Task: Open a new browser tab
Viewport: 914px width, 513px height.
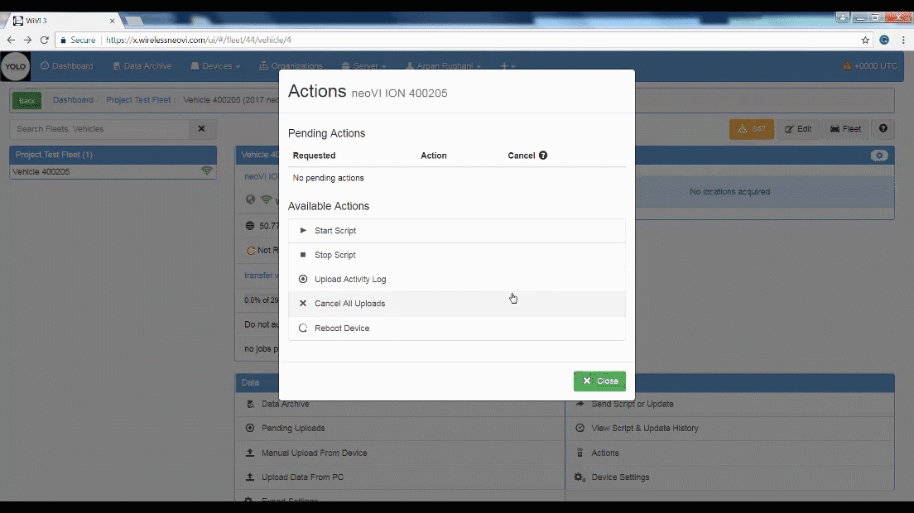Action: tap(134, 21)
